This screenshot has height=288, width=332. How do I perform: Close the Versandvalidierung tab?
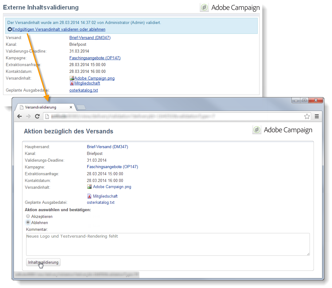[71, 107]
